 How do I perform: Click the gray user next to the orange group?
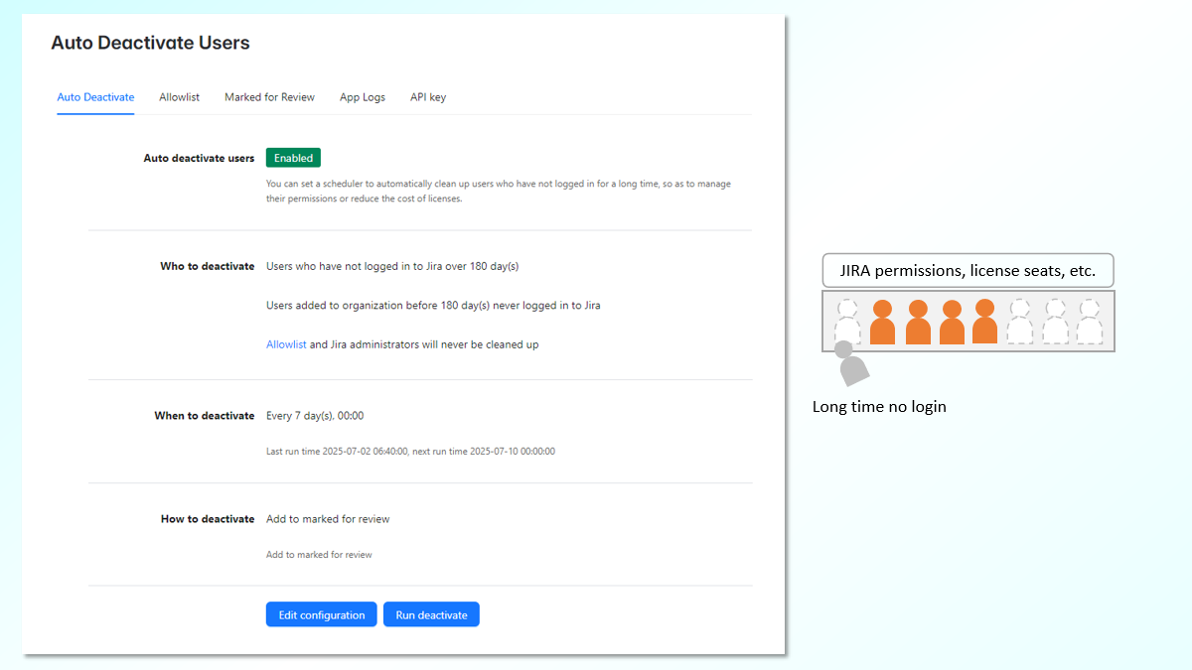coord(1021,320)
